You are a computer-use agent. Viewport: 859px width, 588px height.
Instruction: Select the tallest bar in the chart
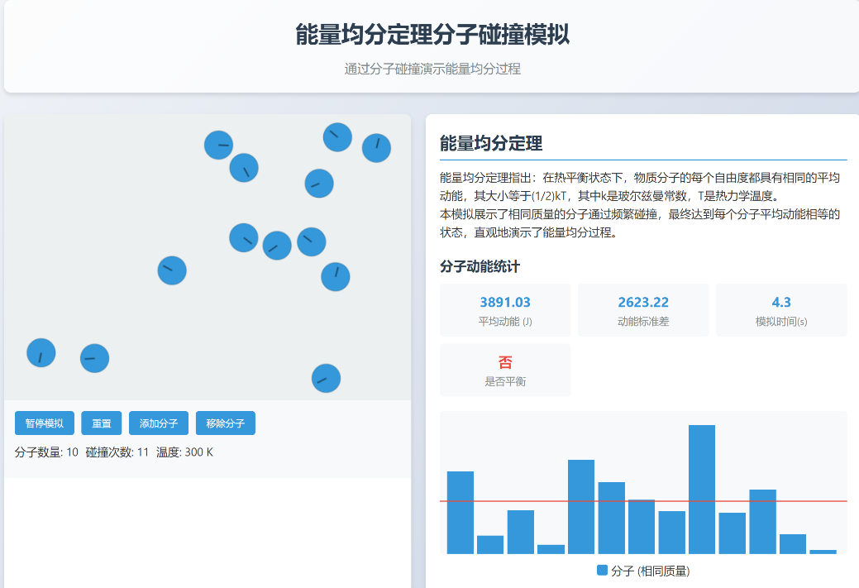pos(702,489)
